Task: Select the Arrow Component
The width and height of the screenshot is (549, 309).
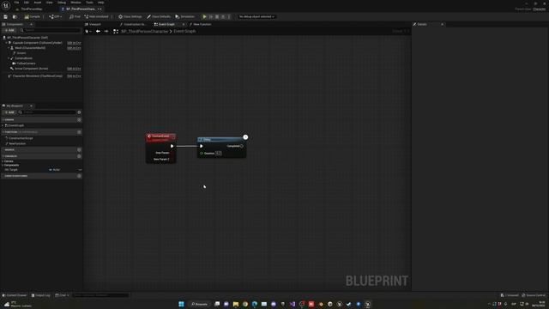Action: click(x=31, y=69)
